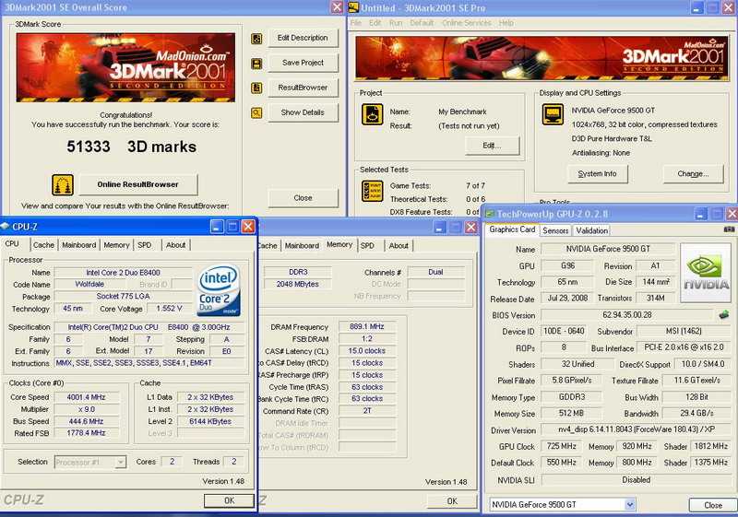This screenshot has height=517, width=738.
Task: Open the Edit menu in 3DMark2001 SE Pro
Action: coord(375,23)
